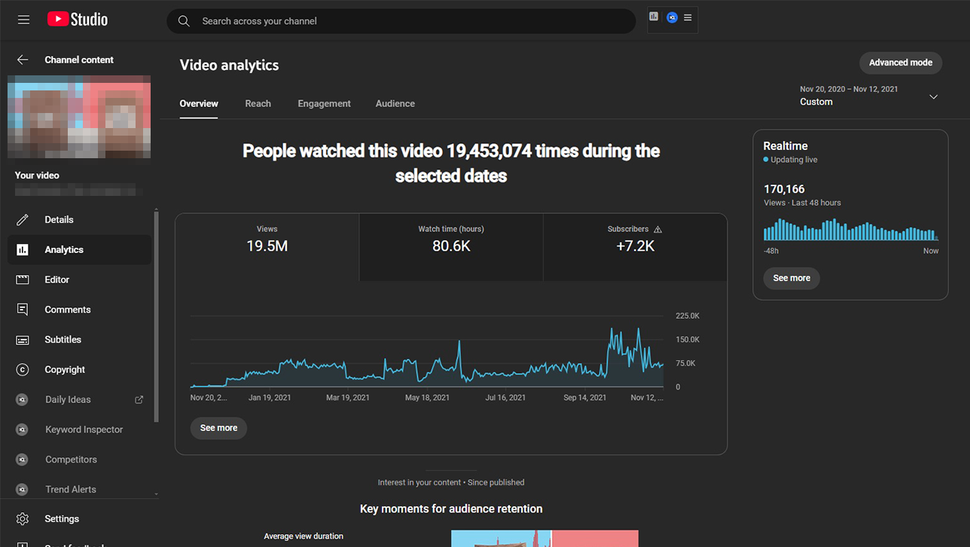Focus the Search across your channel field

coord(401,21)
